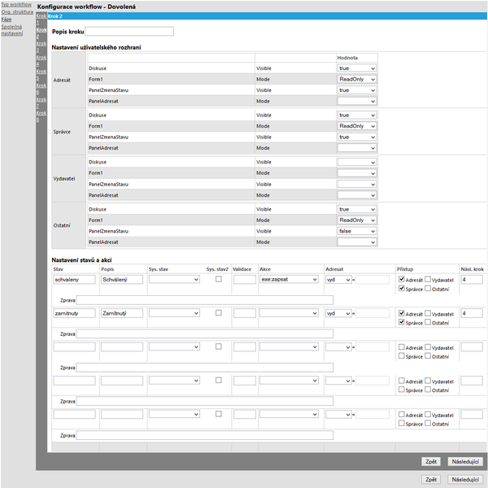Screen dimensions: 488x488
Task: Open Vydavatel Diskuse Visible dropdown
Action: (357, 162)
